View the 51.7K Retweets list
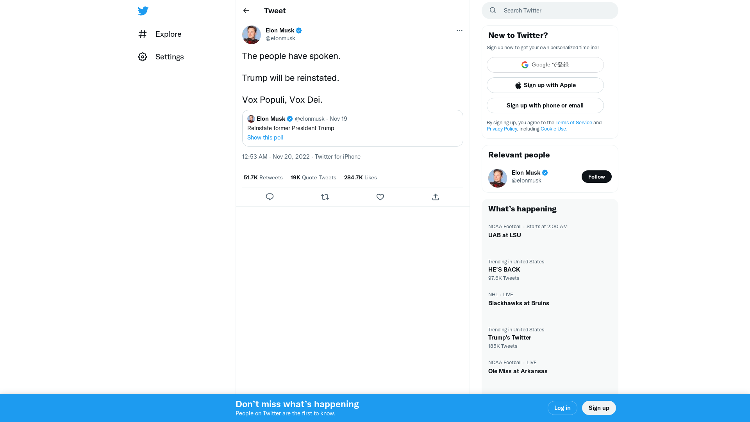The height and width of the screenshot is (422, 750). click(x=263, y=177)
